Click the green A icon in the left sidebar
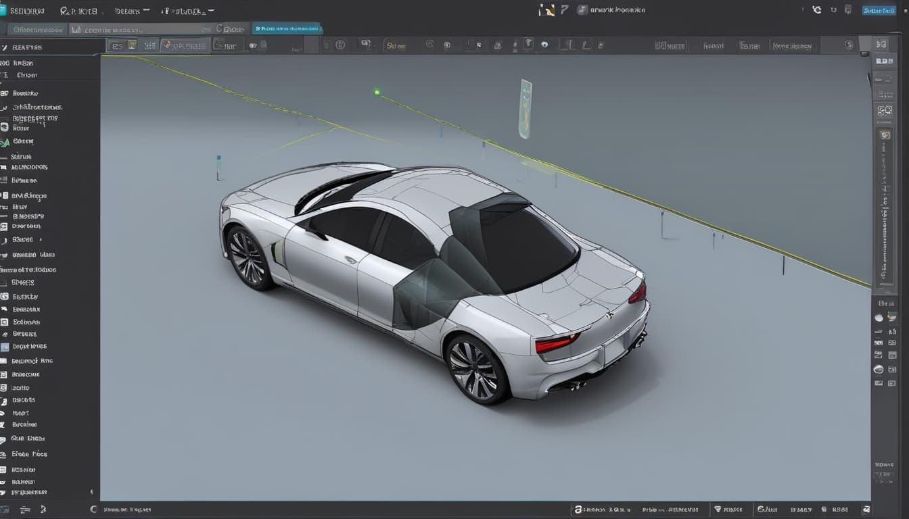Image resolution: width=909 pixels, height=519 pixels. click(x=5, y=142)
